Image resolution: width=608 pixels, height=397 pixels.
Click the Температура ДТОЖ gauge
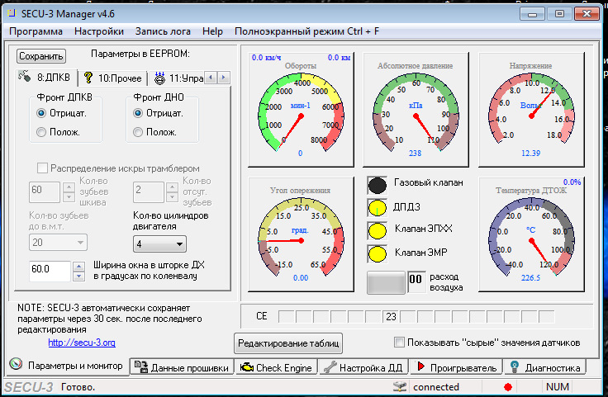531,234
